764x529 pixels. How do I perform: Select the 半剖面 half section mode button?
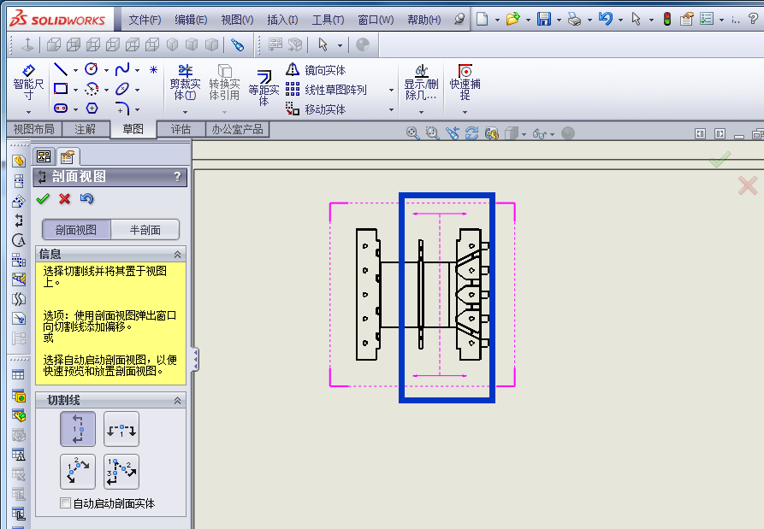[145, 230]
